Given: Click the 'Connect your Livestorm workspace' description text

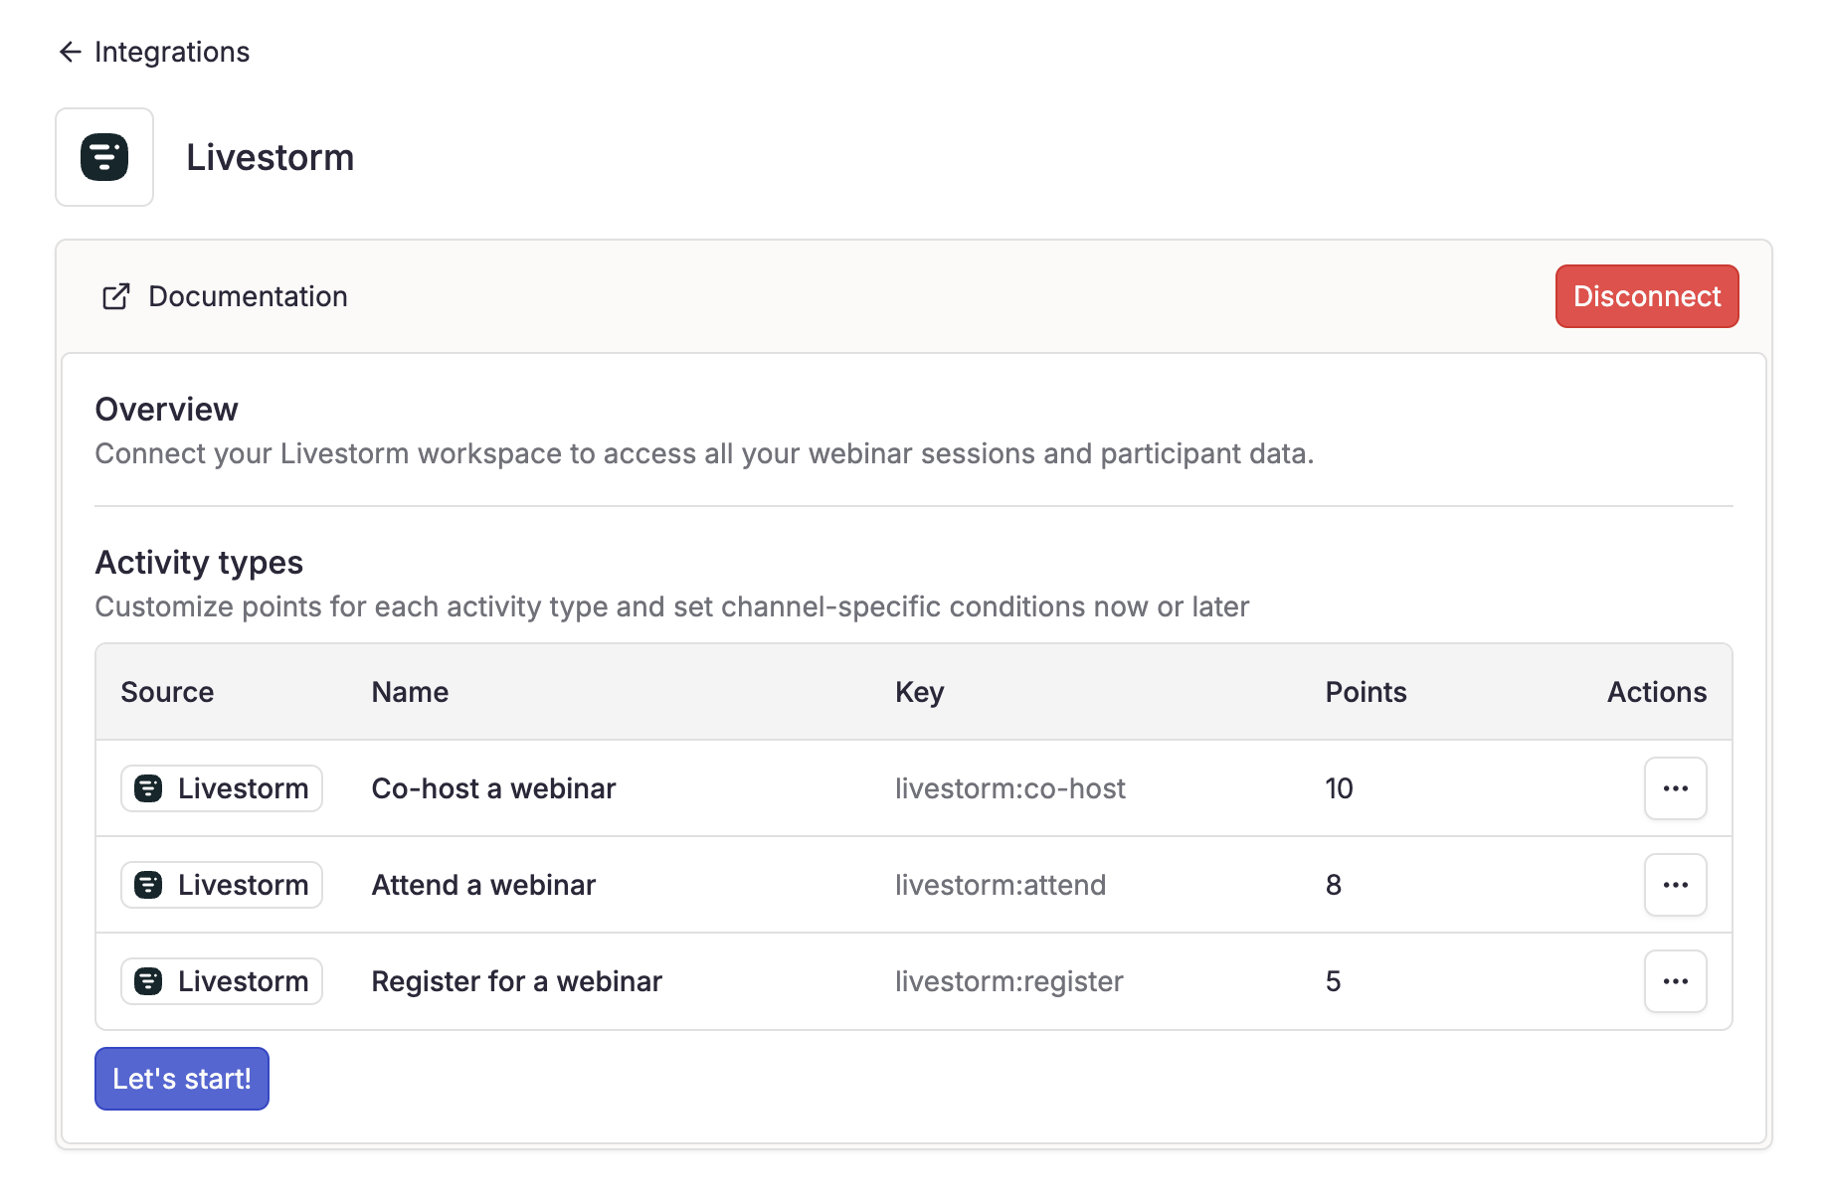Looking at the screenshot, I should [704, 453].
